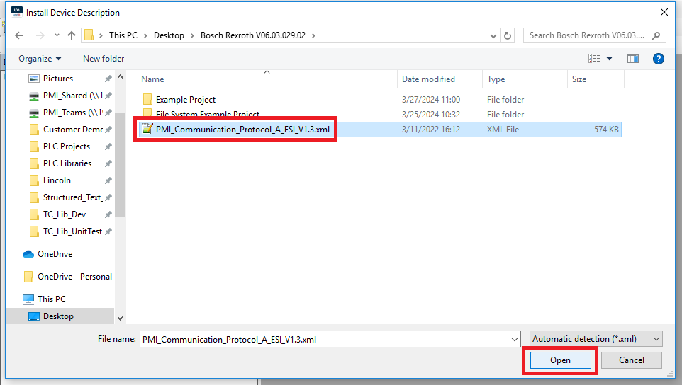Select OneDrive in the navigation pane
Viewport: 682px width, 385px height.
[x=55, y=254]
